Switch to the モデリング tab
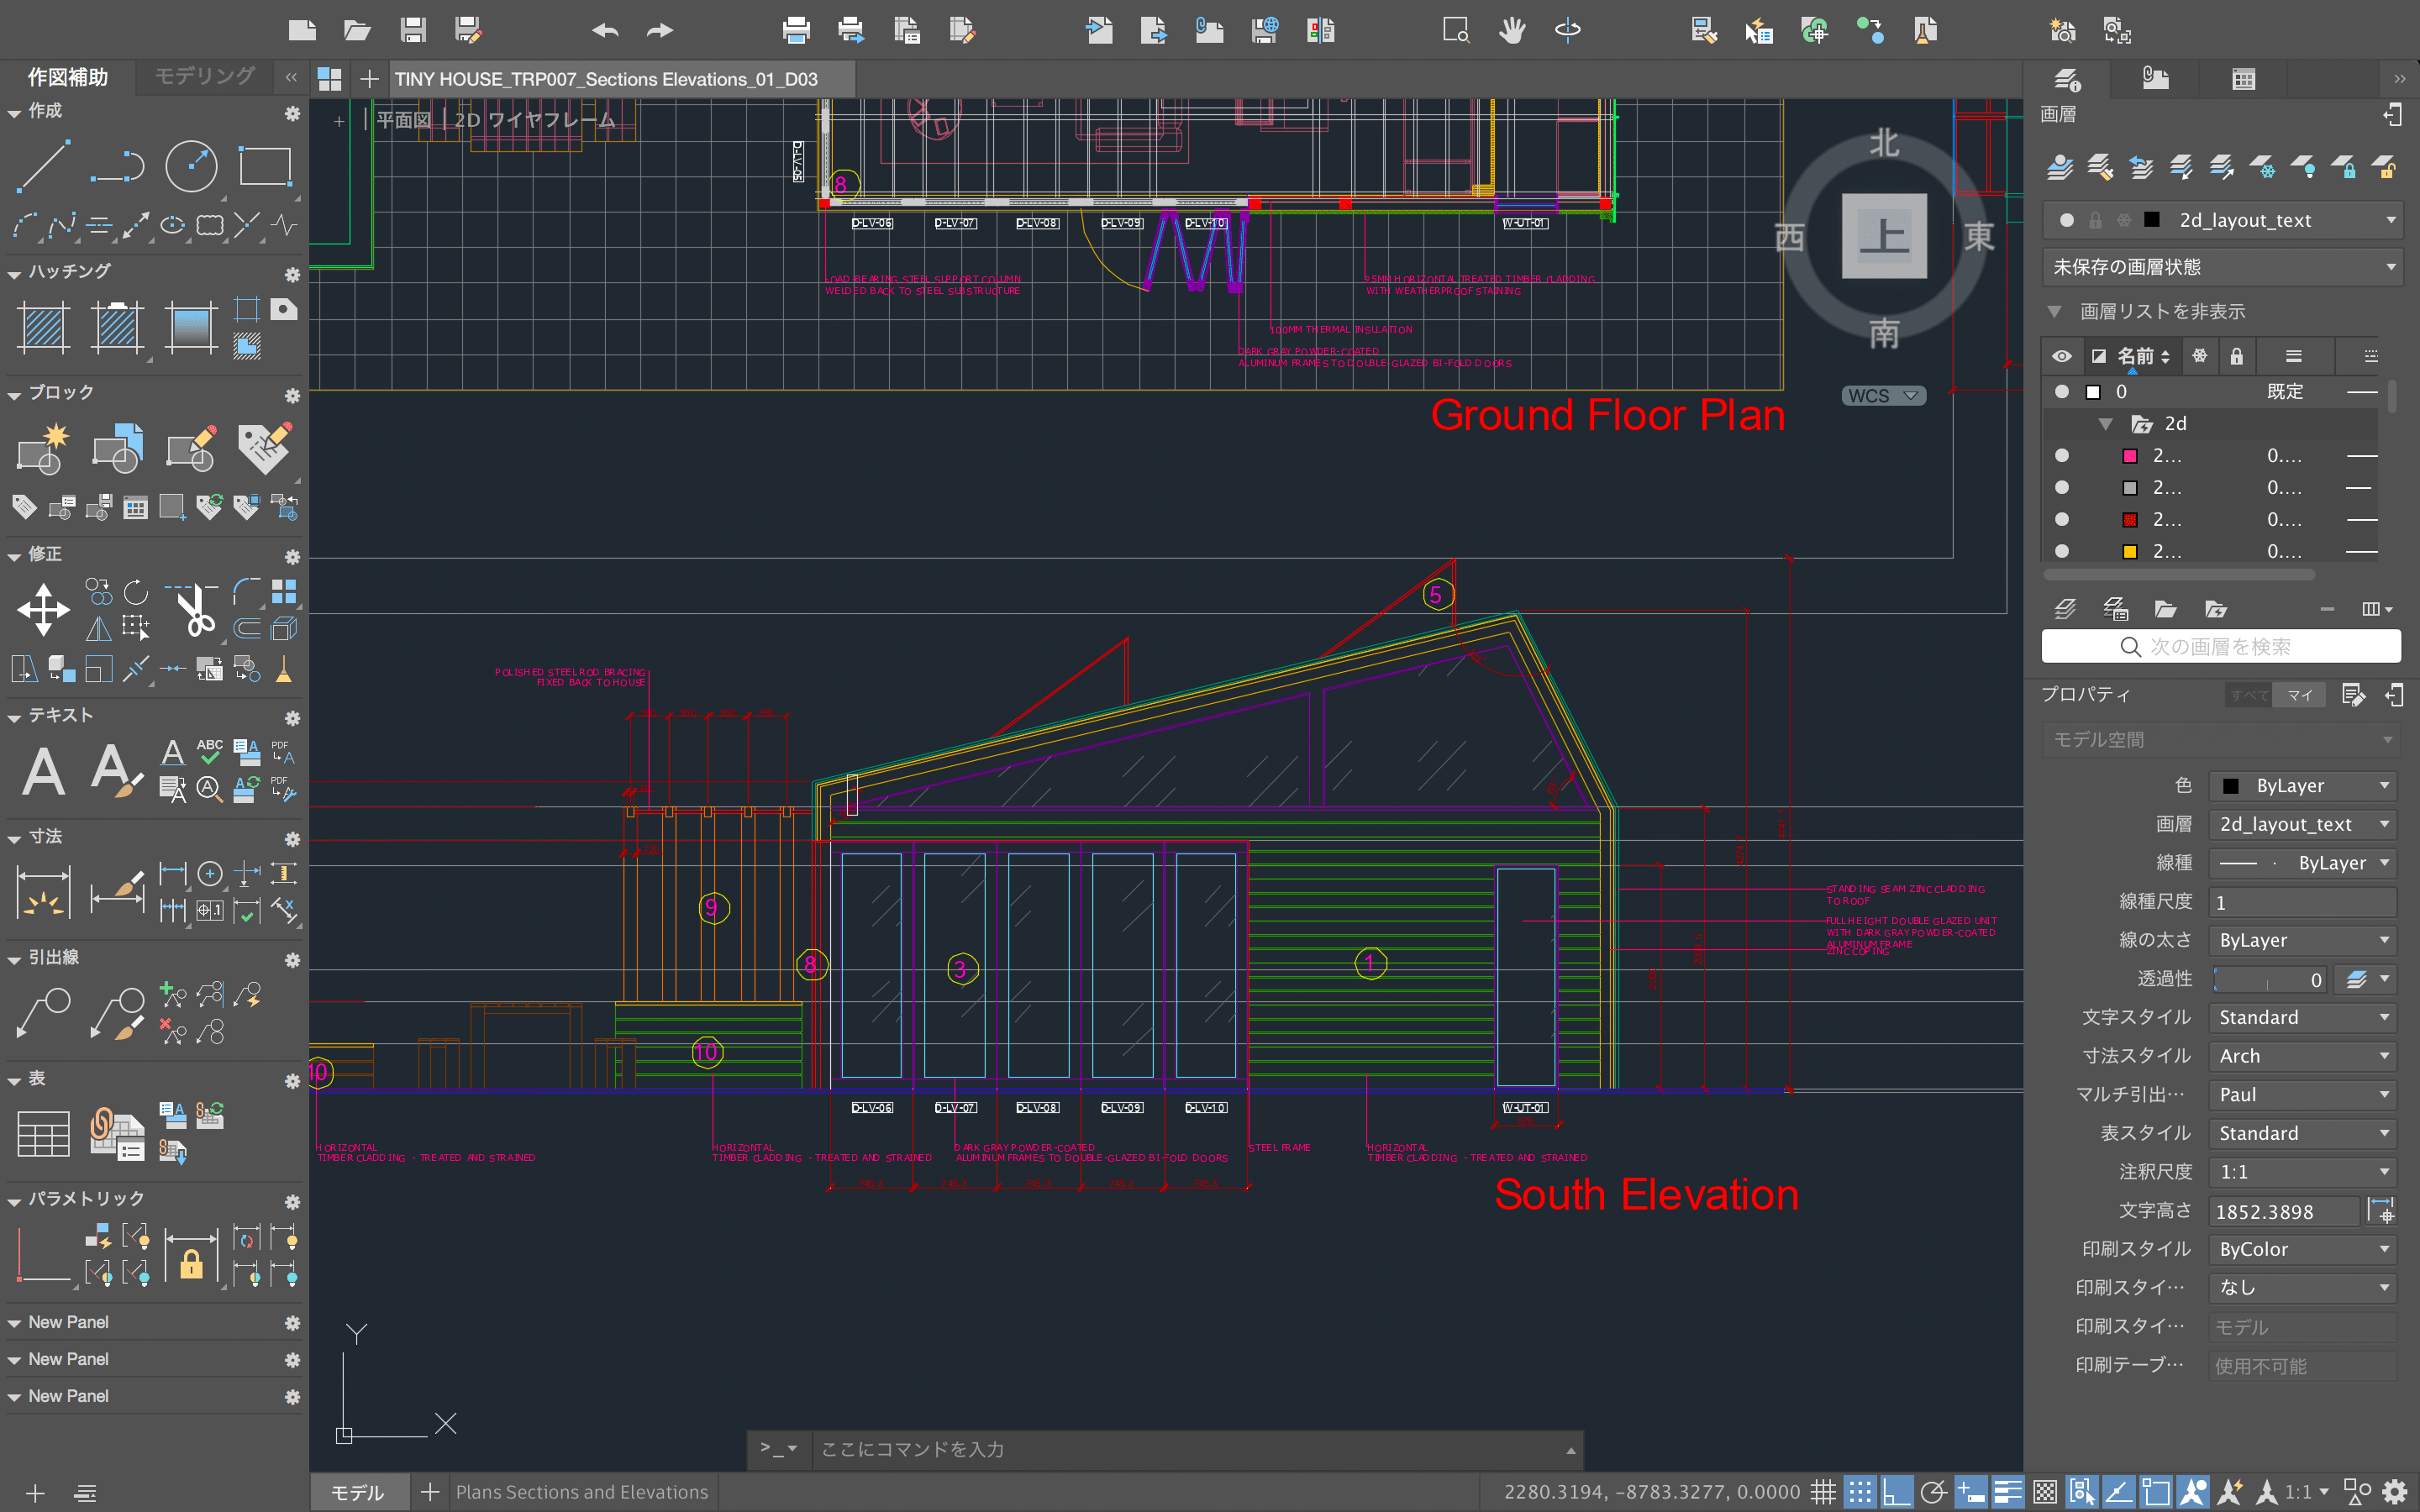 click(x=205, y=77)
